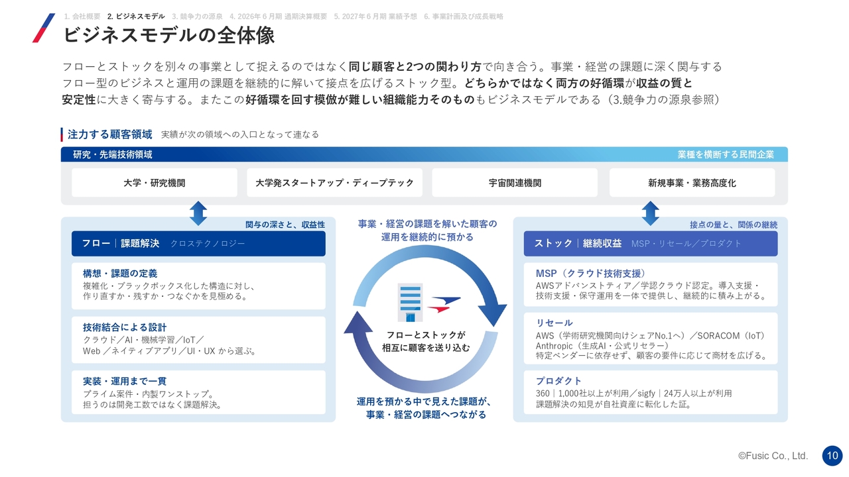
Task: Open the 3. 競争力の源泉 section tab
Action: (197, 17)
